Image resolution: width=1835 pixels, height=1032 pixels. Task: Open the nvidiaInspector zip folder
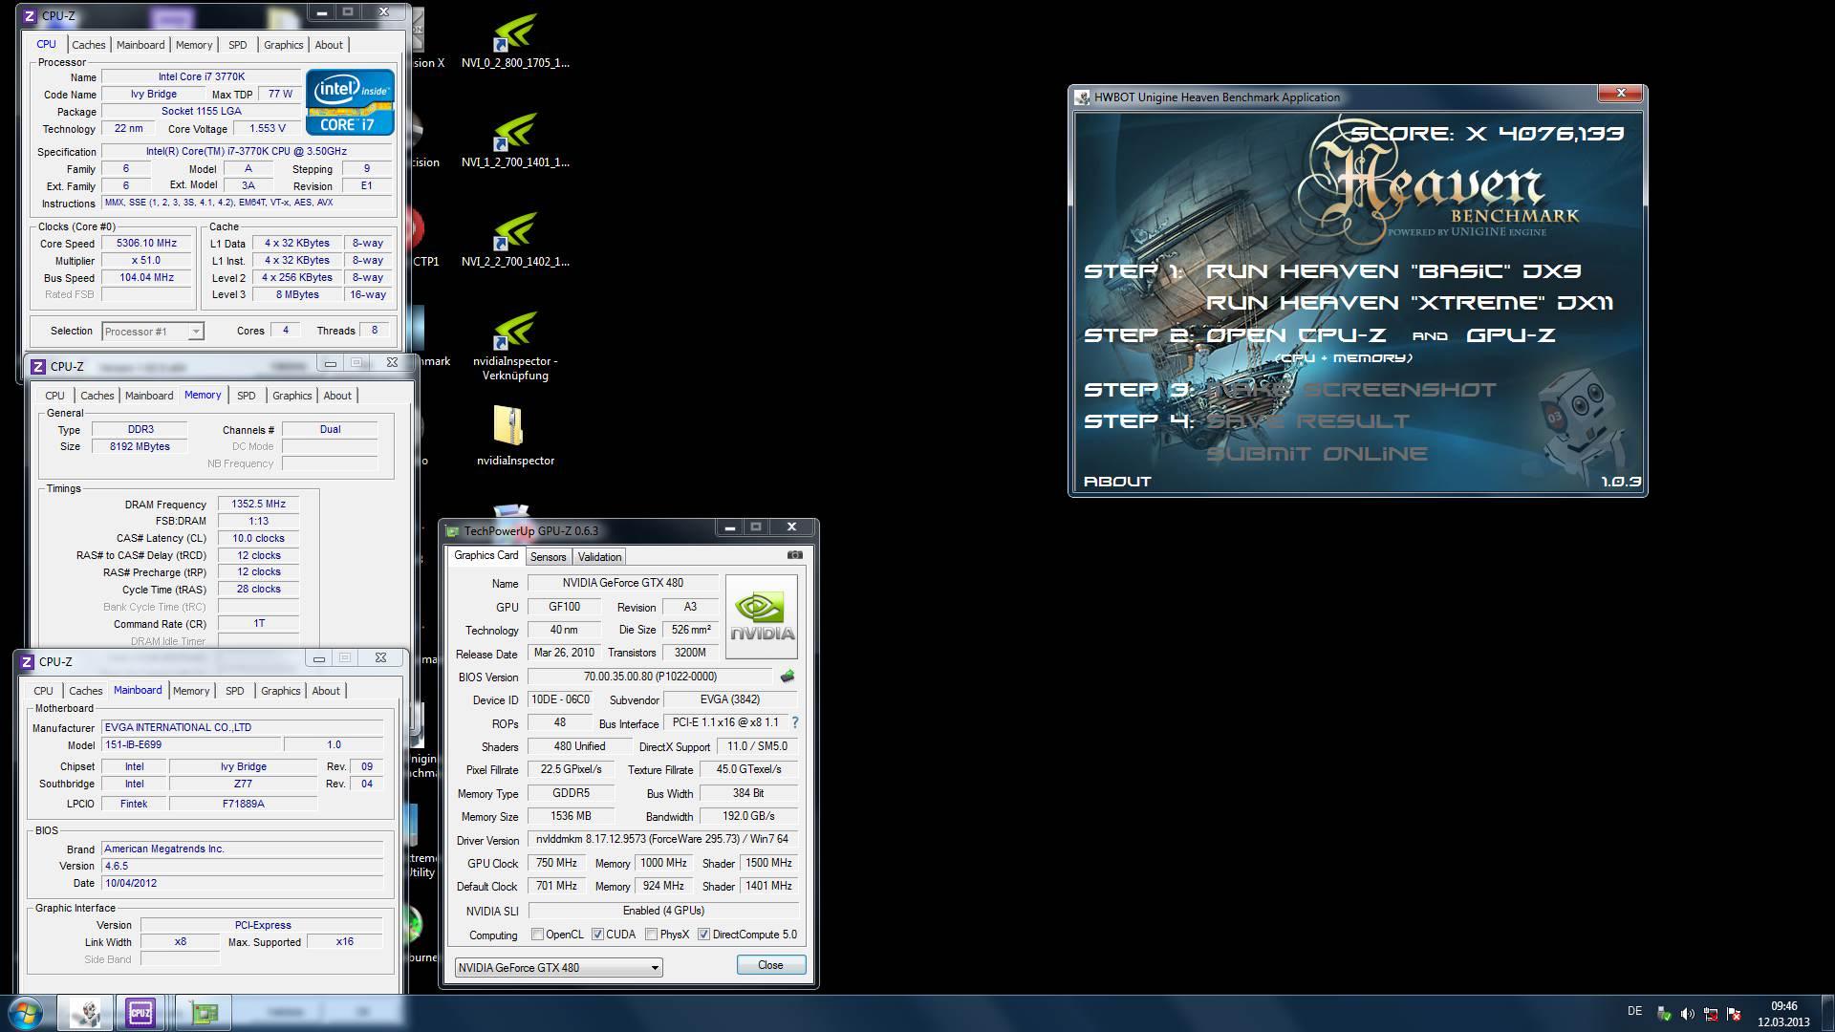(x=515, y=435)
